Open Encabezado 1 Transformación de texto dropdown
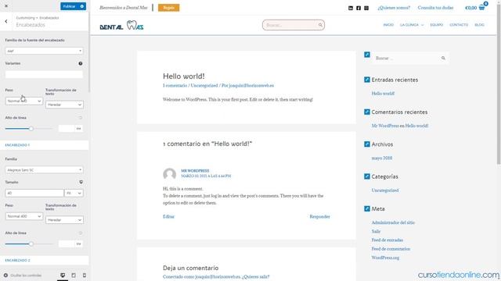The height and width of the screenshot is (281, 501). (x=64, y=220)
